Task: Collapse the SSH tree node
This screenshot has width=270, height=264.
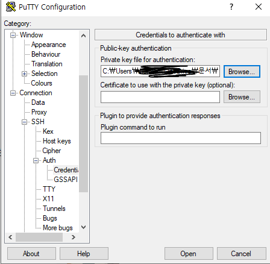Action: coord(24,122)
